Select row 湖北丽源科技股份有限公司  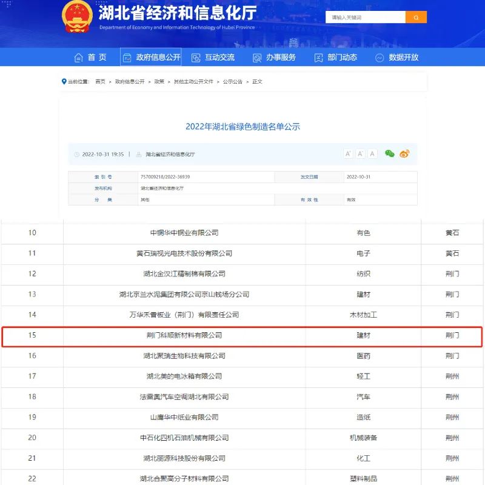(242, 458)
